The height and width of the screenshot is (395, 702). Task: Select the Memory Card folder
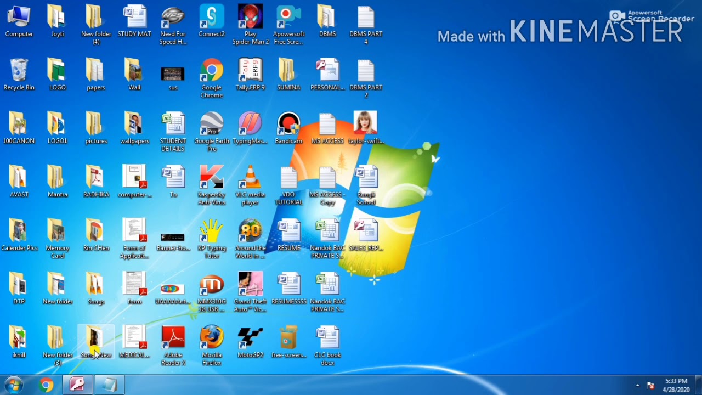point(58,239)
